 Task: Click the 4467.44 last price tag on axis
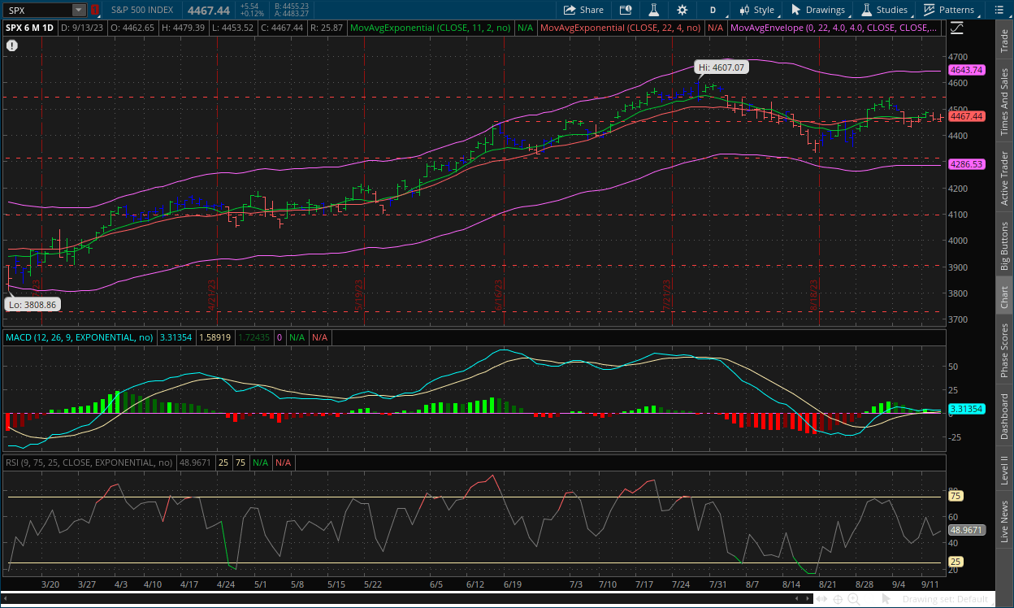pyautogui.click(x=966, y=116)
